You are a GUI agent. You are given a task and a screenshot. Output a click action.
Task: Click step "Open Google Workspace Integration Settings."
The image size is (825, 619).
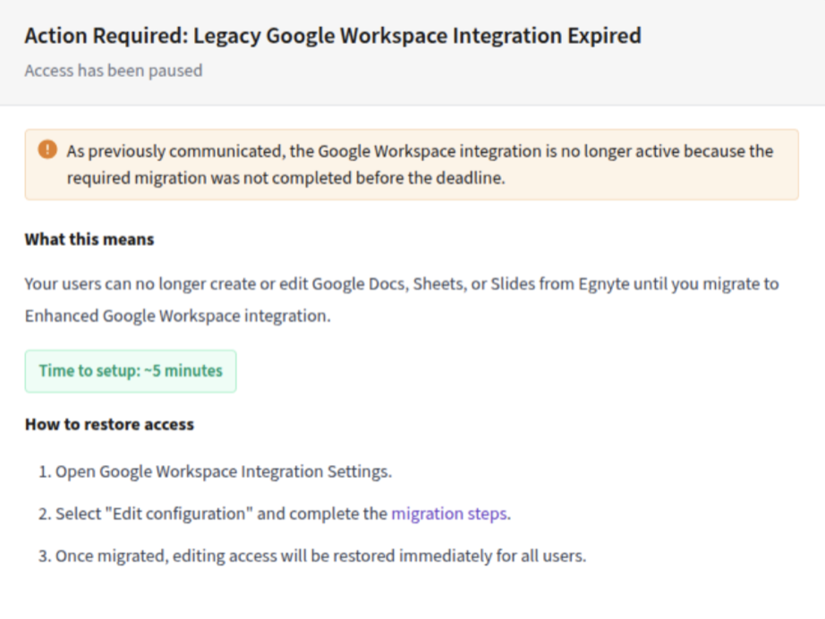(224, 471)
